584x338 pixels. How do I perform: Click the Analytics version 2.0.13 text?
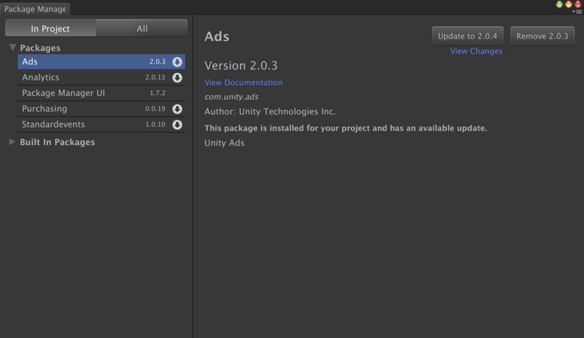point(155,77)
